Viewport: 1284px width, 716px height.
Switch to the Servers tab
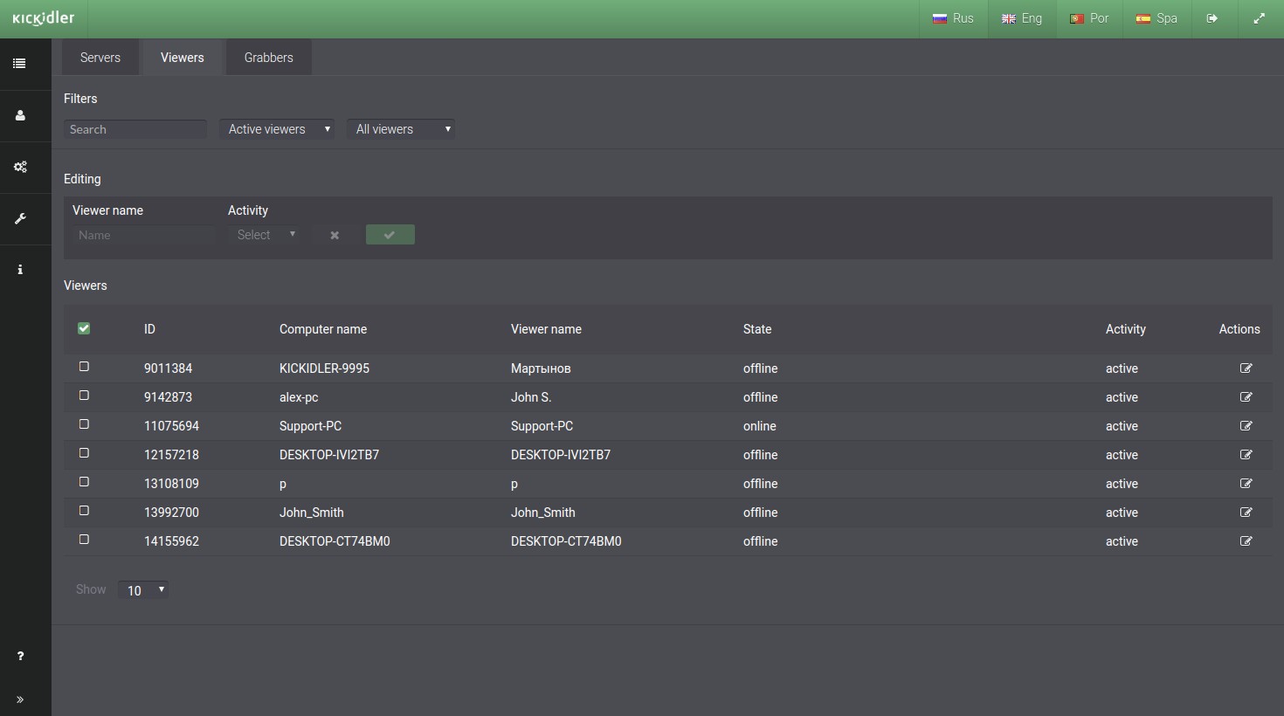point(100,58)
